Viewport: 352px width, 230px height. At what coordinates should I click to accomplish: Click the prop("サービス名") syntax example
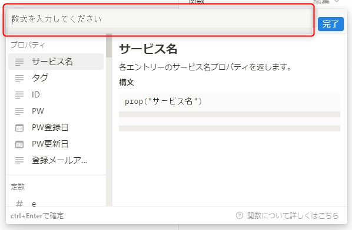tap(164, 102)
